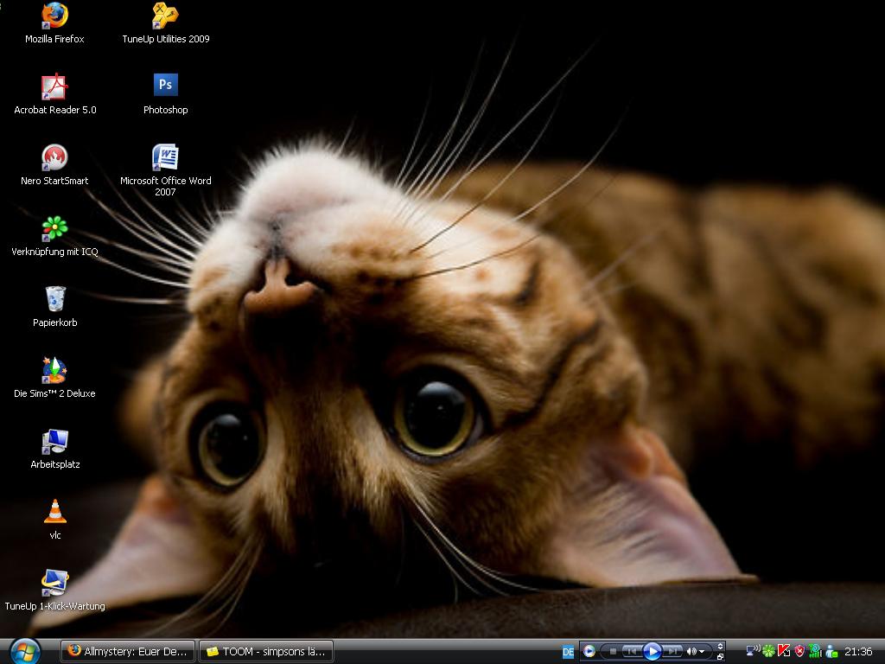Screen dimensions: 885x664
Task: Select the Papierkorb recycle bin
Action: 54,299
